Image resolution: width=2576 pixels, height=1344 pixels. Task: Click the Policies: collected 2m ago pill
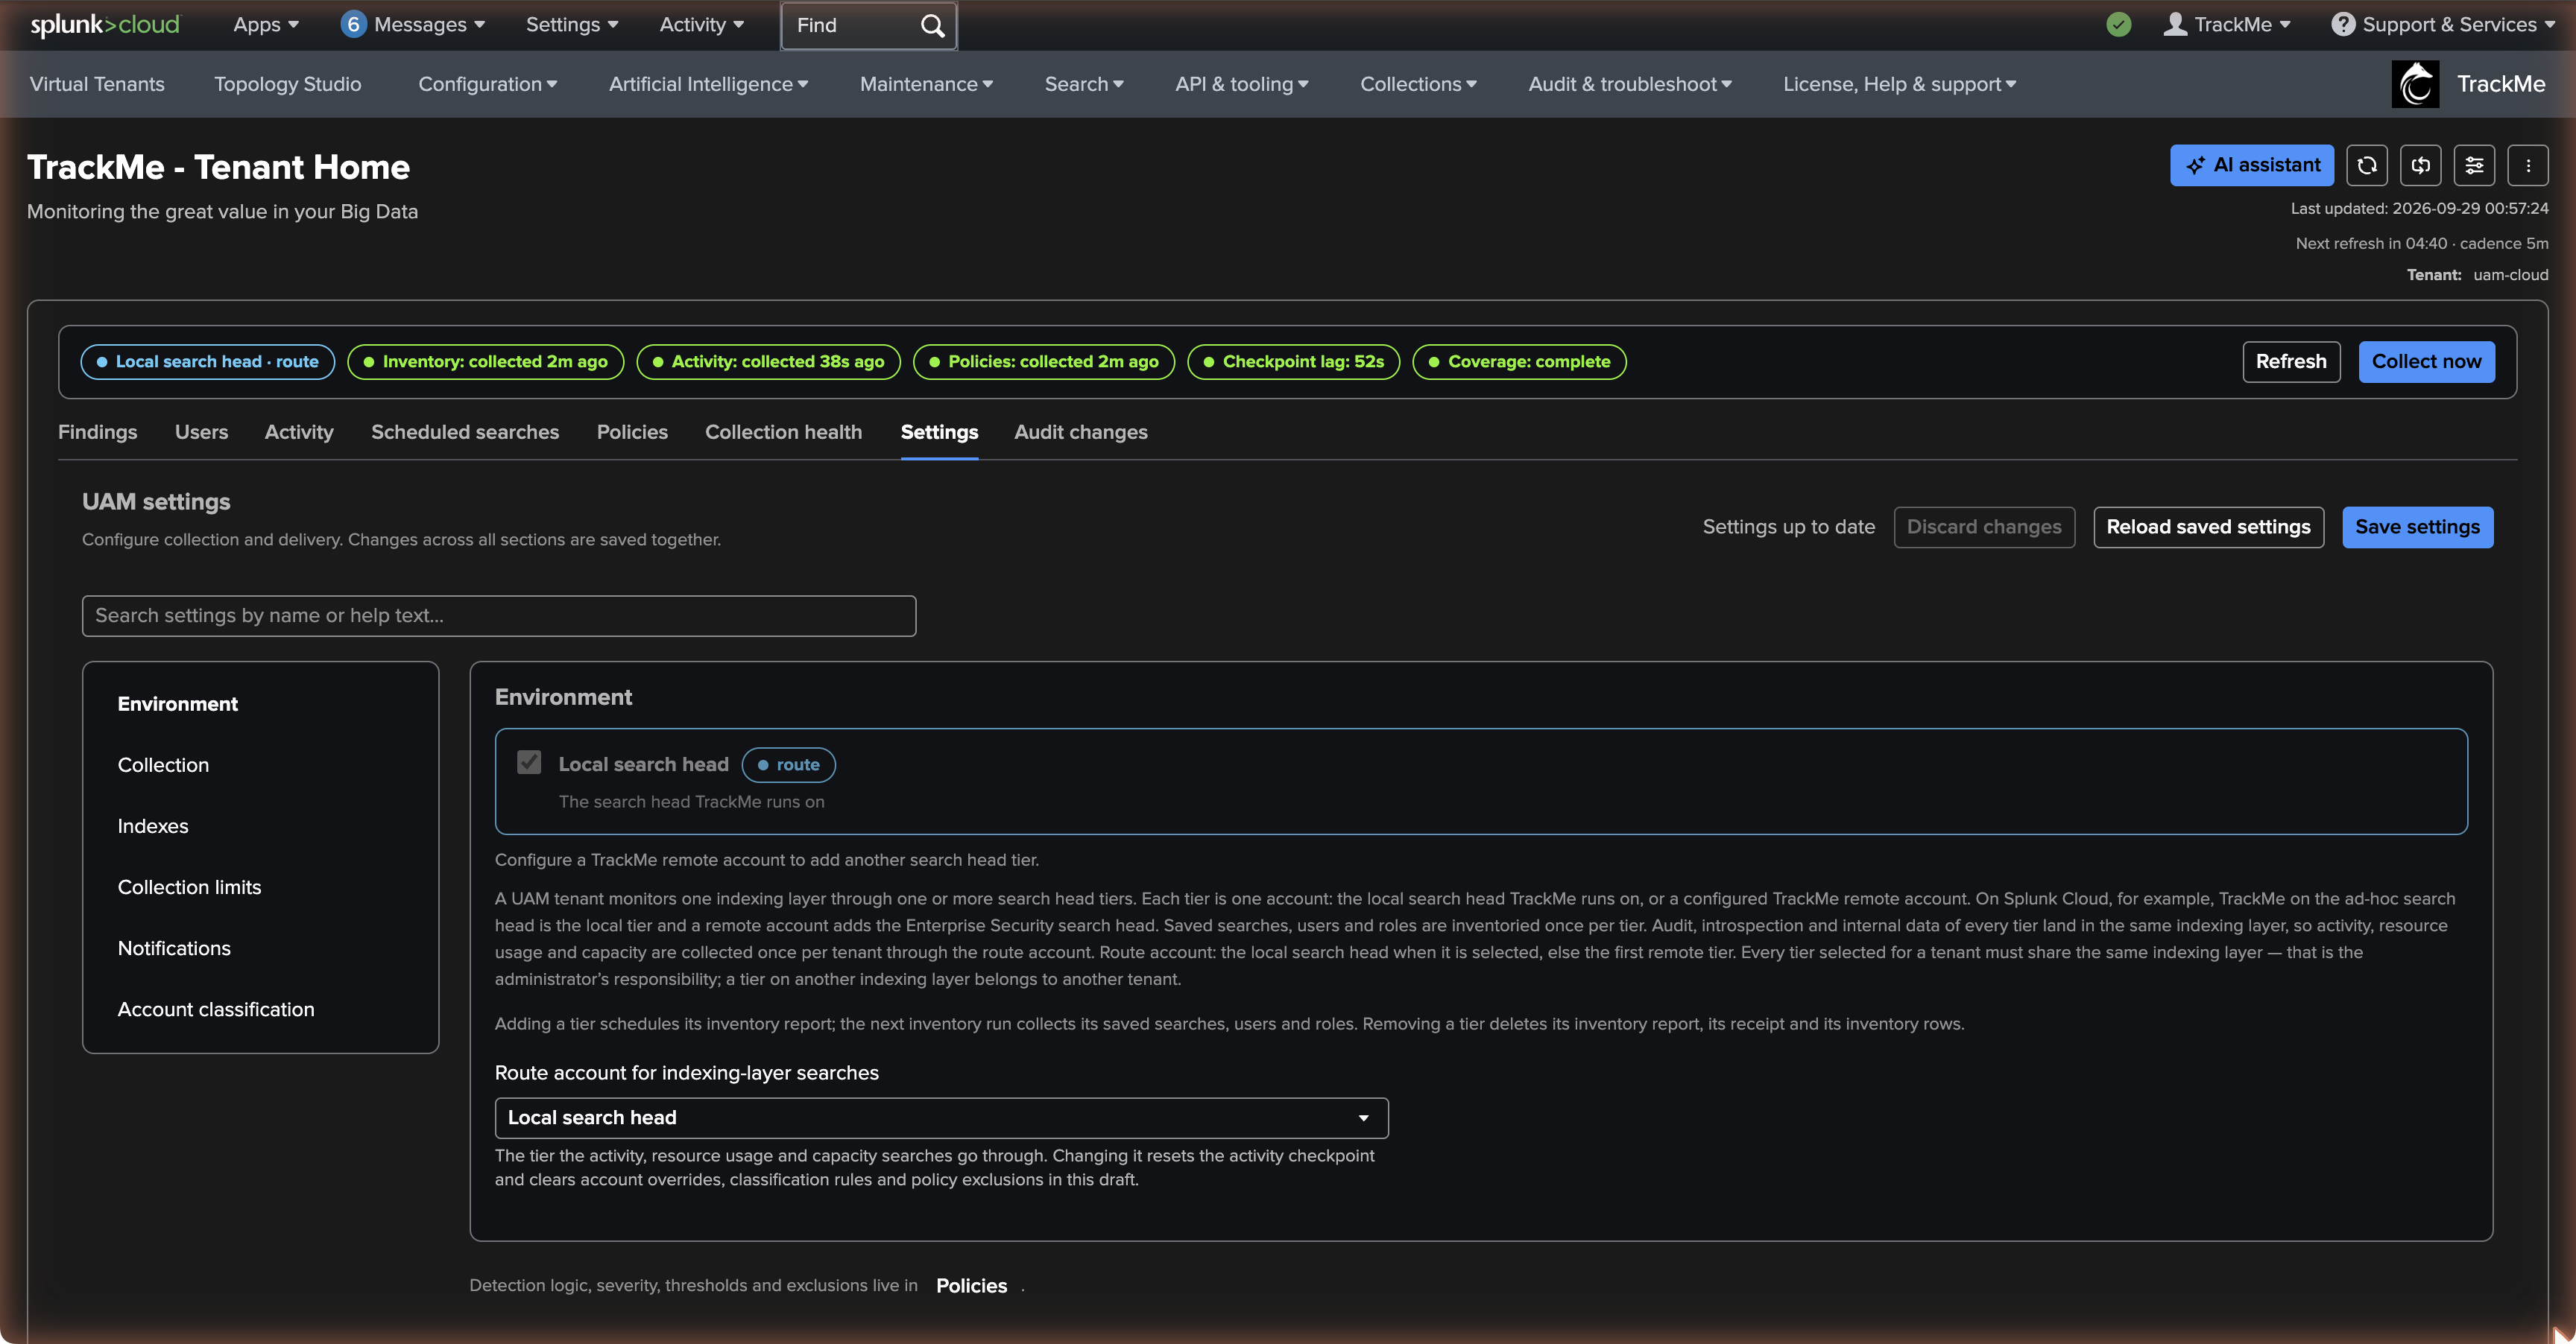(x=1044, y=362)
